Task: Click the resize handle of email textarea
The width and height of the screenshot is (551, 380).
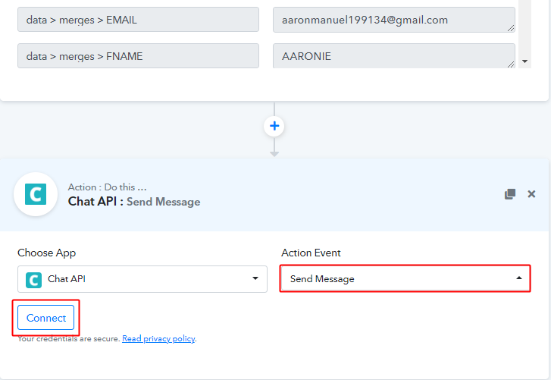Action: point(511,29)
